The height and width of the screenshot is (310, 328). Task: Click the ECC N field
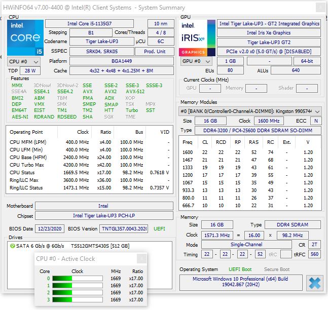click(316, 121)
